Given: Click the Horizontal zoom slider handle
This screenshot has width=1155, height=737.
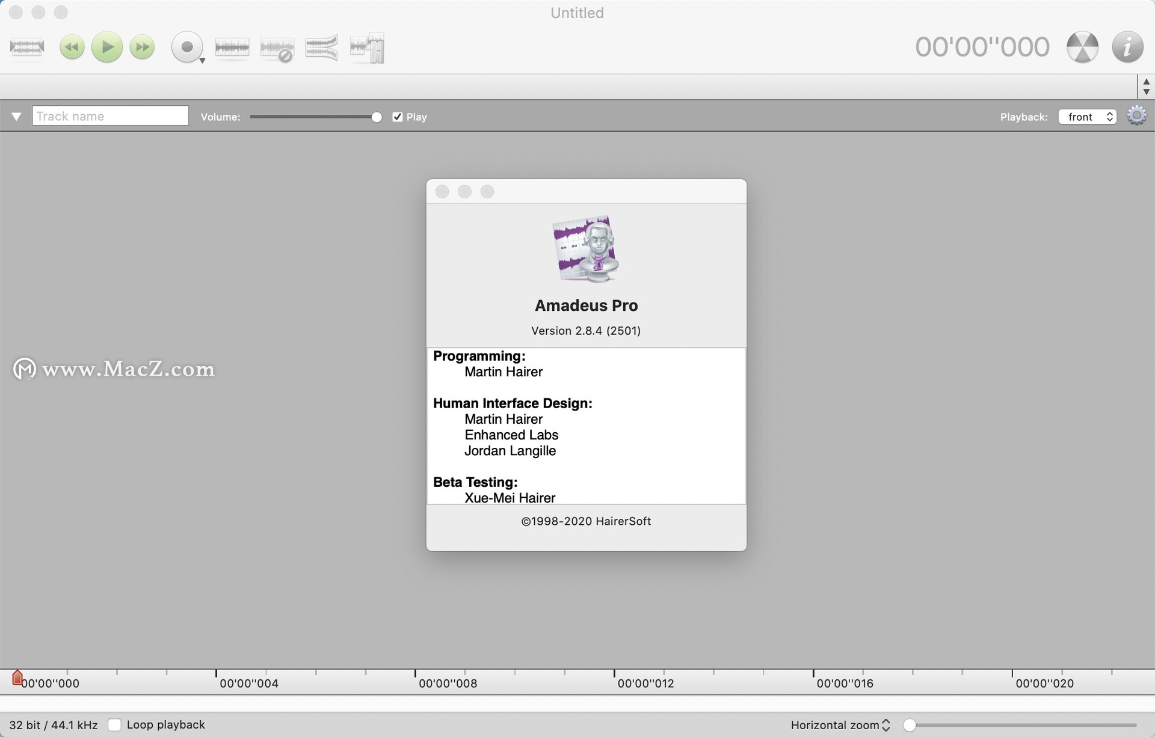Looking at the screenshot, I should click(910, 725).
